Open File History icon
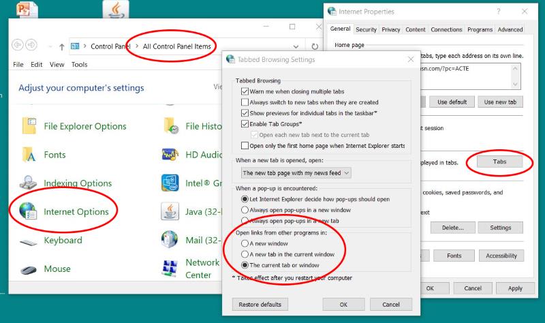Viewport: 545px width, 323px height. point(171,126)
